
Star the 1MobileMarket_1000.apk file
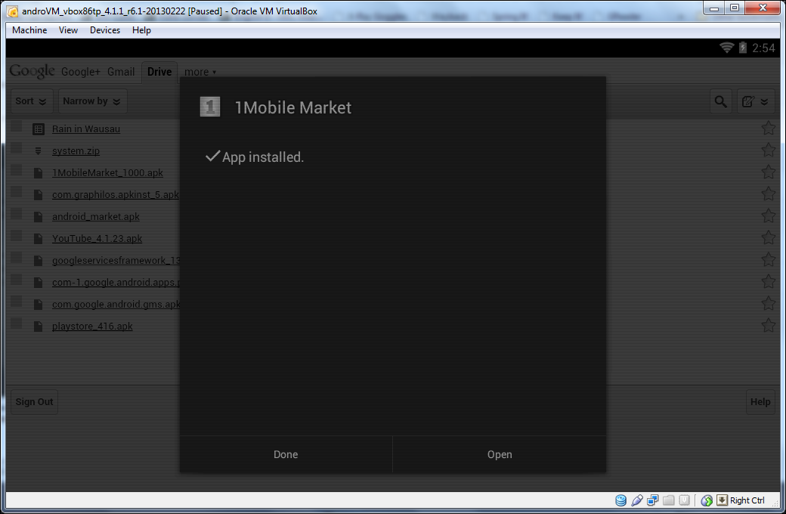768,172
